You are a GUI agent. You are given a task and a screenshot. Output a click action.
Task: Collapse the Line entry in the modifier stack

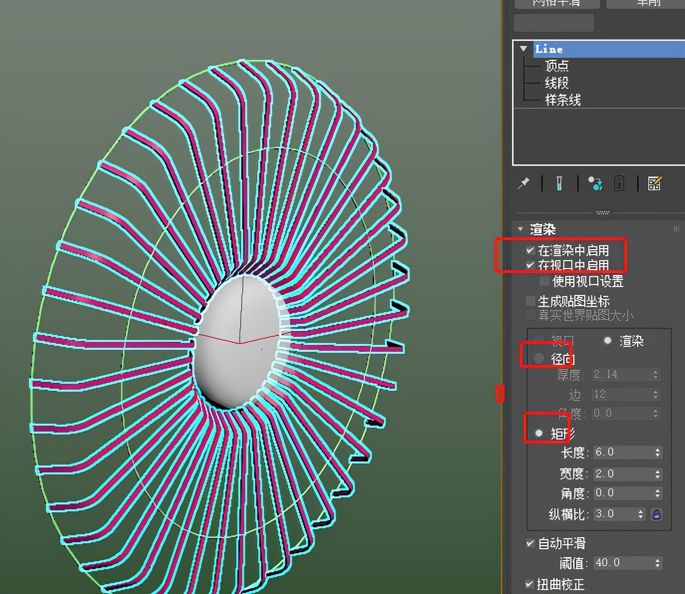(x=523, y=48)
